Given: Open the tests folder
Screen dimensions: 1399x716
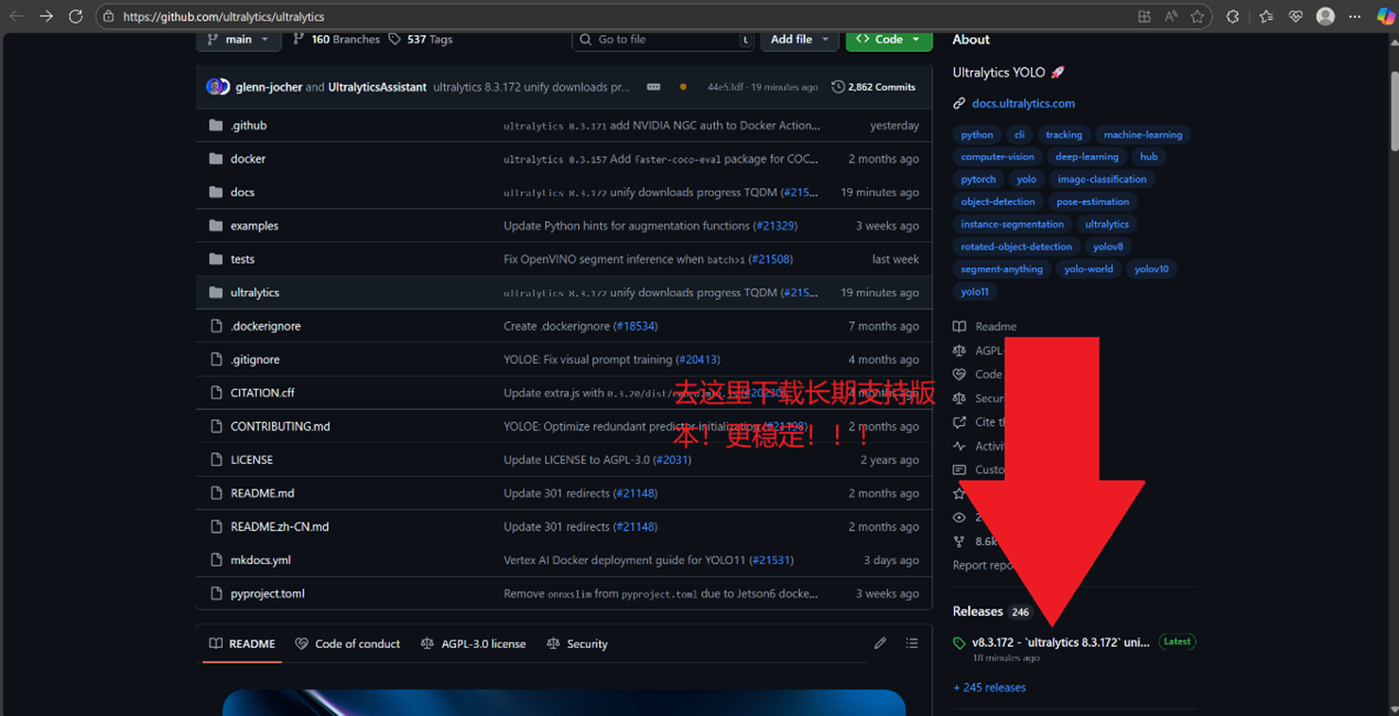Looking at the screenshot, I should [243, 259].
